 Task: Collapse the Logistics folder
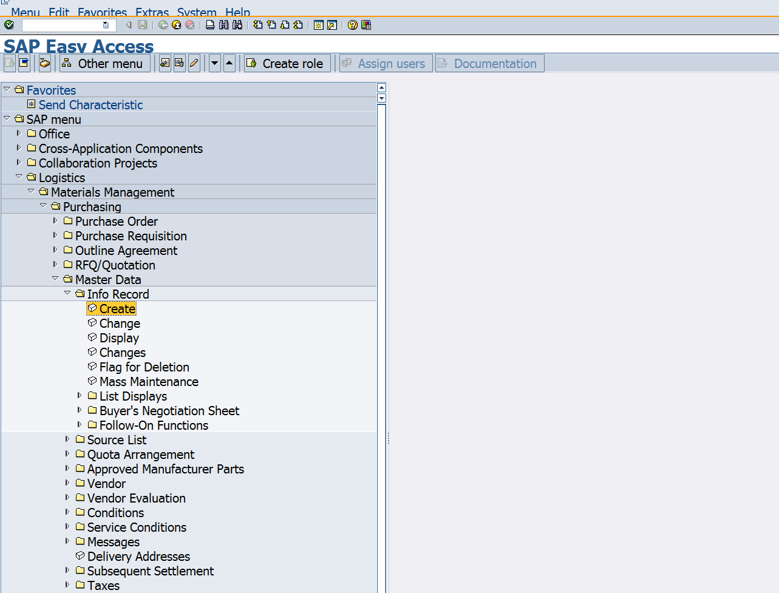click(19, 177)
